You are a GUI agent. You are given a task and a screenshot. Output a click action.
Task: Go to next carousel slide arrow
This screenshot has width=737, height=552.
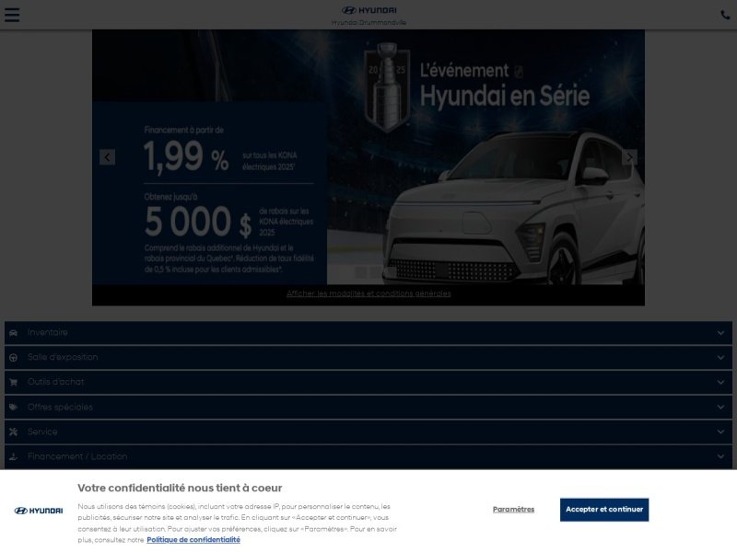pyautogui.click(x=630, y=157)
